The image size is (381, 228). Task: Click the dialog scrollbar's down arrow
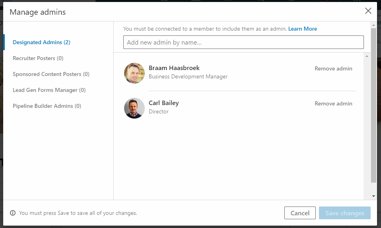(373, 196)
